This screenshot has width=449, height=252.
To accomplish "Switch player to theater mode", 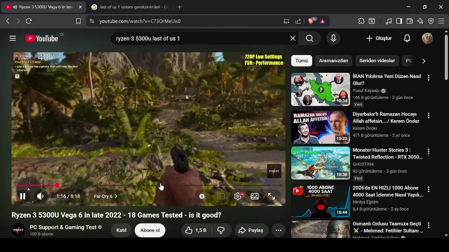I will [255, 196].
